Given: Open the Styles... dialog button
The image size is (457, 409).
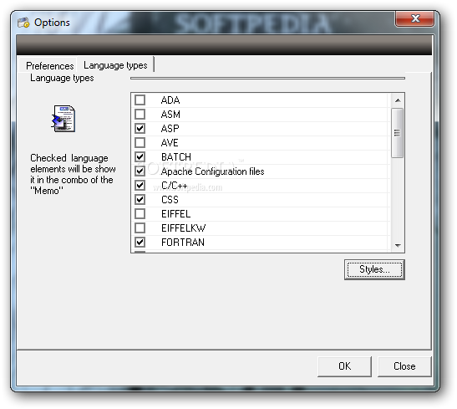Looking at the screenshot, I should (x=374, y=269).
